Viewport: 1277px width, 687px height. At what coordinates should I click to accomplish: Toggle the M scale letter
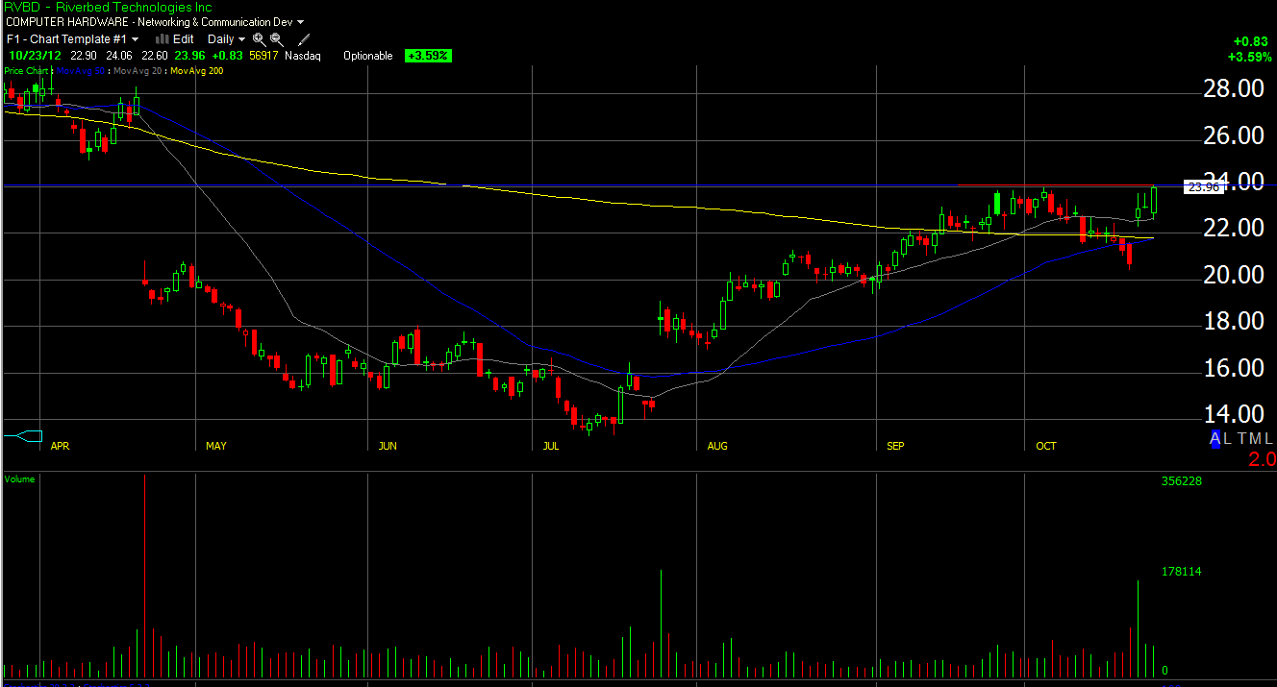1256,439
